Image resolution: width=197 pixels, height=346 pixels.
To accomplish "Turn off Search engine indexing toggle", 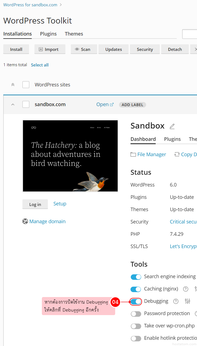I will (136, 277).
